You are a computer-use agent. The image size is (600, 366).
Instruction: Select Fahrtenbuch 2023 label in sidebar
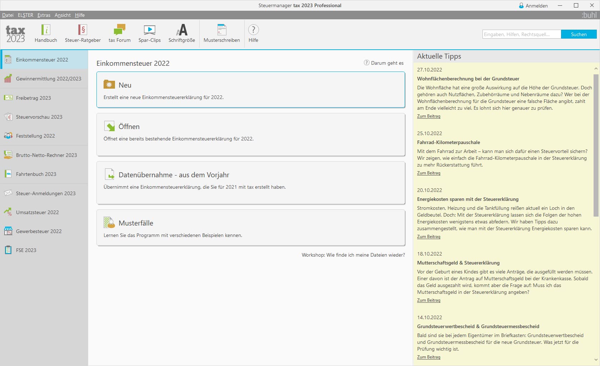pyautogui.click(x=36, y=174)
